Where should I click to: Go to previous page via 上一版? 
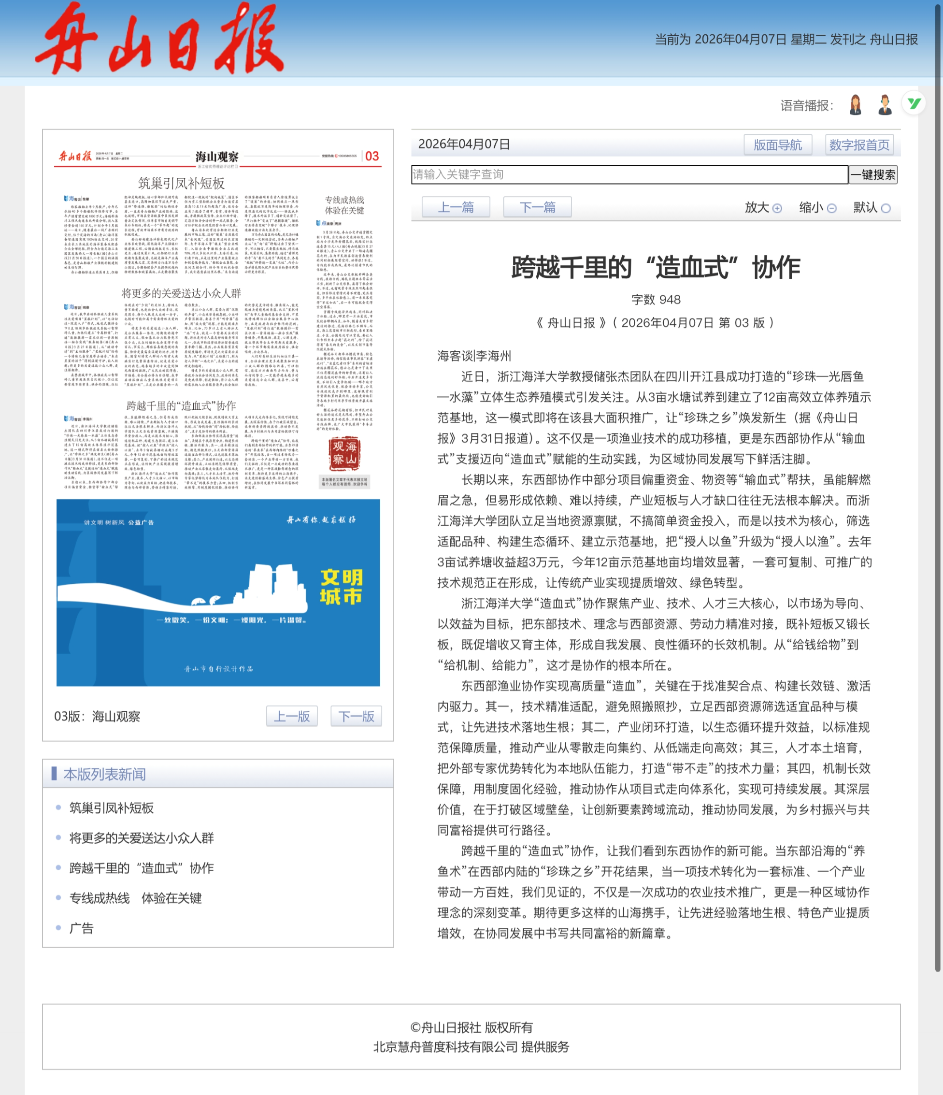coord(292,716)
